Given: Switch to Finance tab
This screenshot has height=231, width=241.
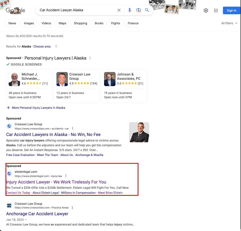Looking at the screenshot, I should [133, 23].
